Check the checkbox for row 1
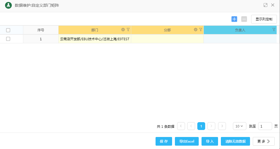The width and height of the screenshot is (280, 149). tap(8, 39)
